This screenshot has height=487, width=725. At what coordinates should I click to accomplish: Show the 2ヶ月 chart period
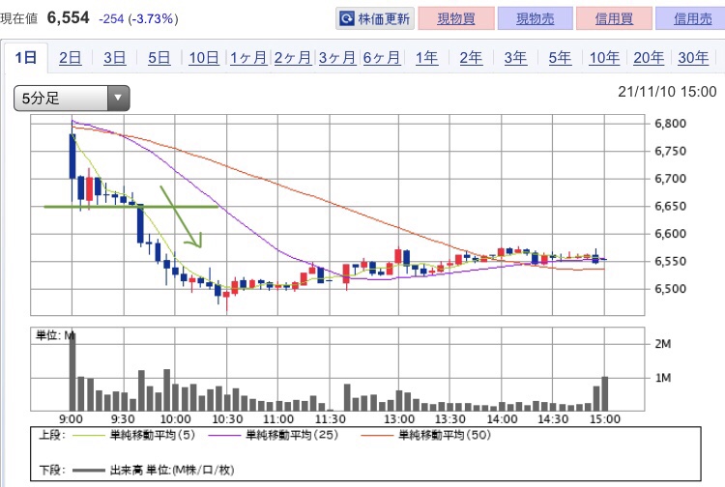pos(293,58)
